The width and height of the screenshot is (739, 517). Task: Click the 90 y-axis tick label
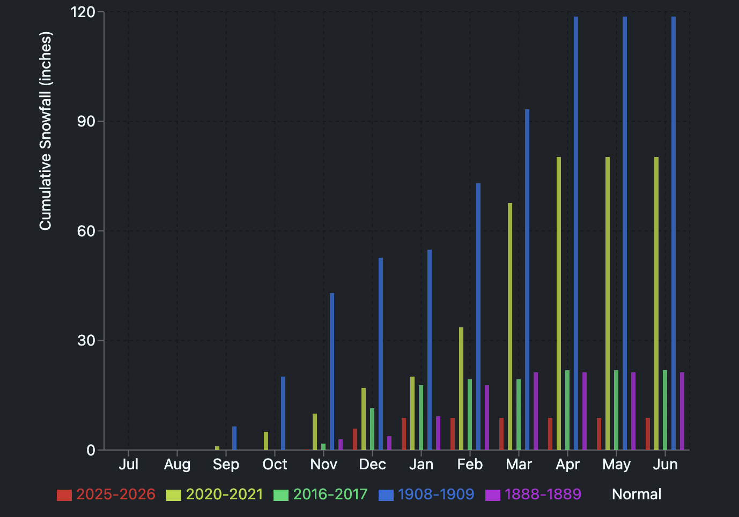pyautogui.click(x=86, y=122)
